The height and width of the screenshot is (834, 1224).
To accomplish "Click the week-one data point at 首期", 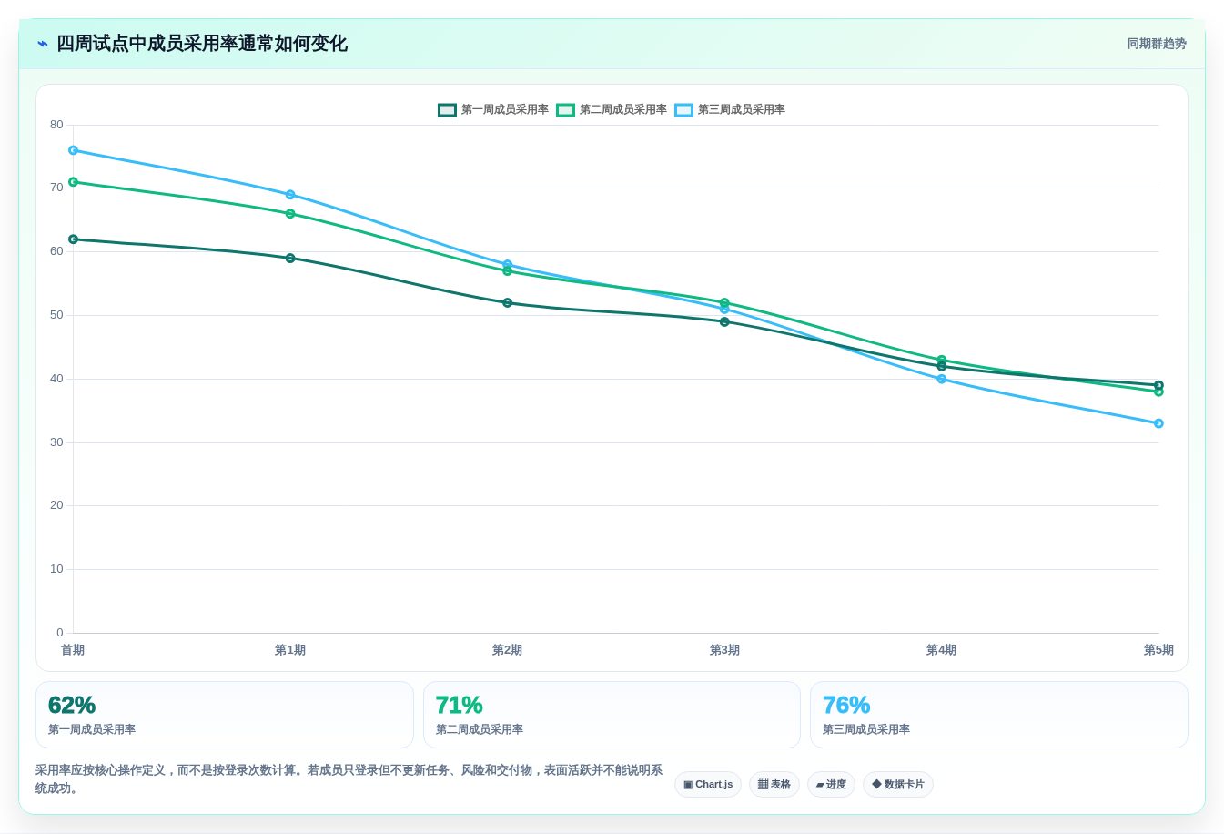I will click(x=74, y=239).
